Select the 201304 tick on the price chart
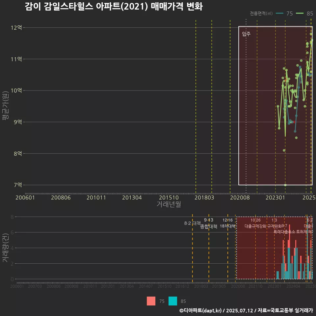316x316 pixels. point(132,197)
